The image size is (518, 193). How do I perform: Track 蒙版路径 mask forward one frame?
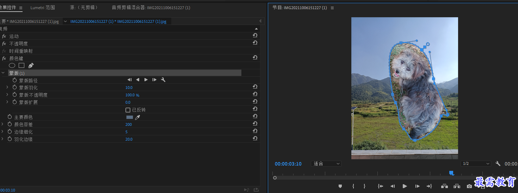(154, 80)
